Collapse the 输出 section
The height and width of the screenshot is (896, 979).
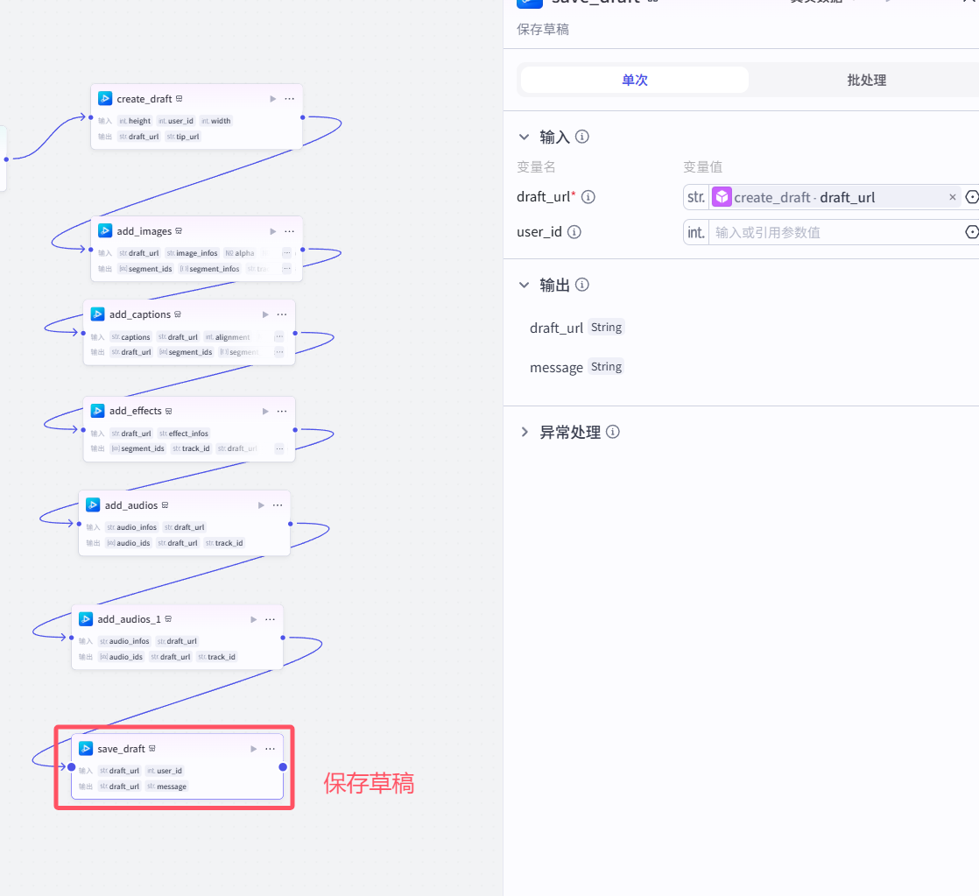point(524,285)
